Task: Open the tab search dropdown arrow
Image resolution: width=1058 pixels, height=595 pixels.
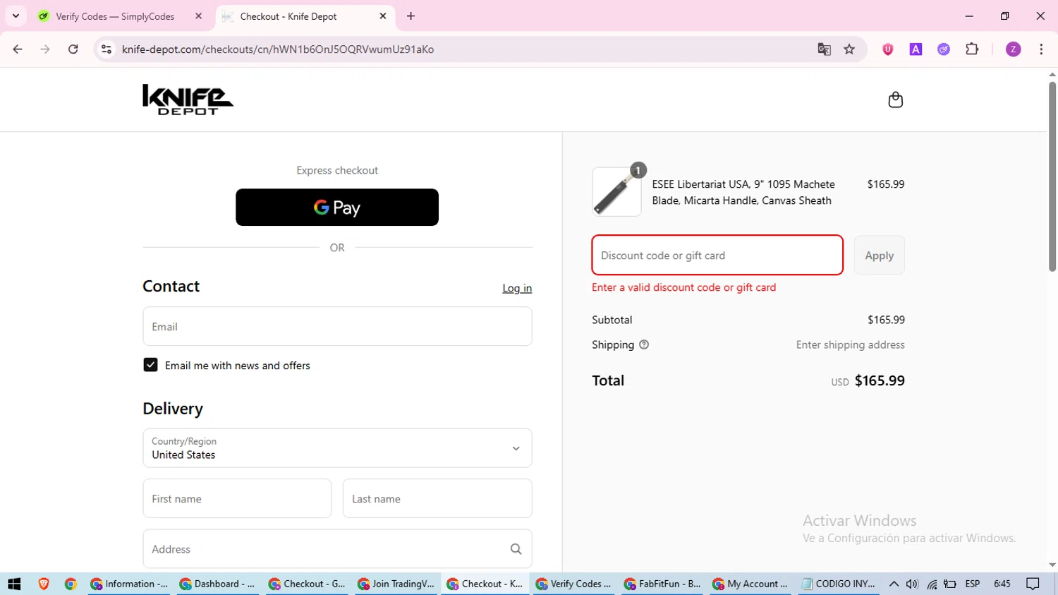Action: click(16, 16)
